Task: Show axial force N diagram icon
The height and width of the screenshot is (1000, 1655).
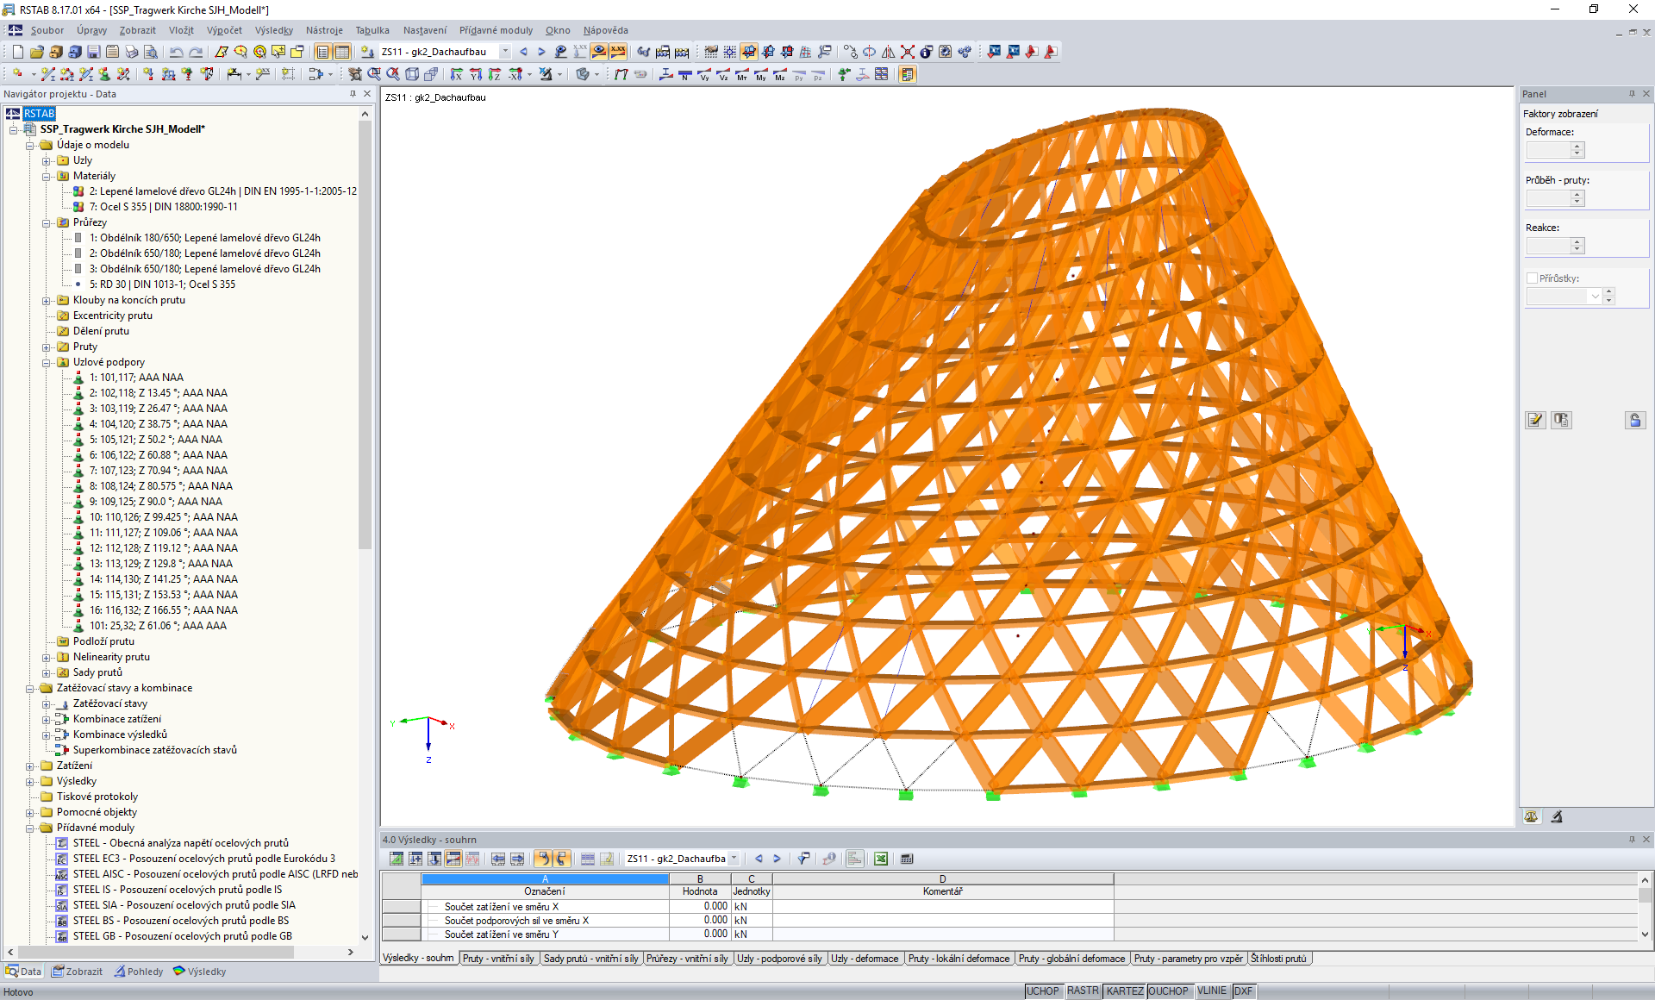Action: [684, 75]
